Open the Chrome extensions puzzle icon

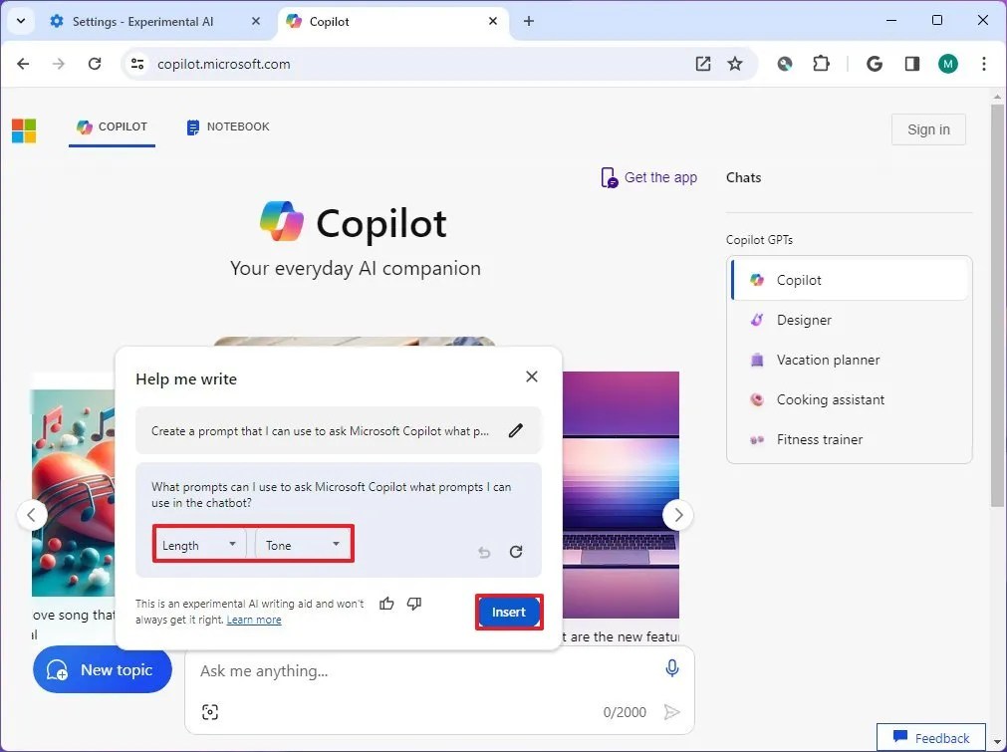click(821, 63)
